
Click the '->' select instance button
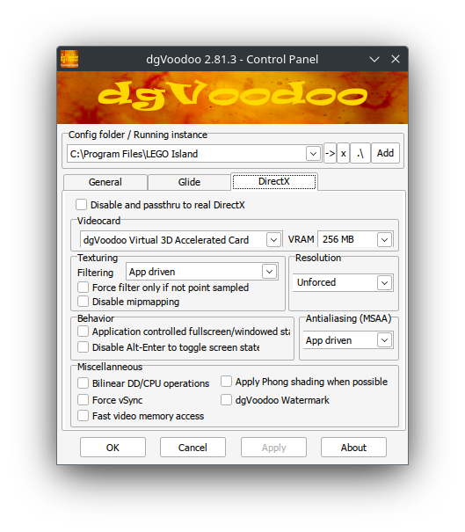pos(330,153)
